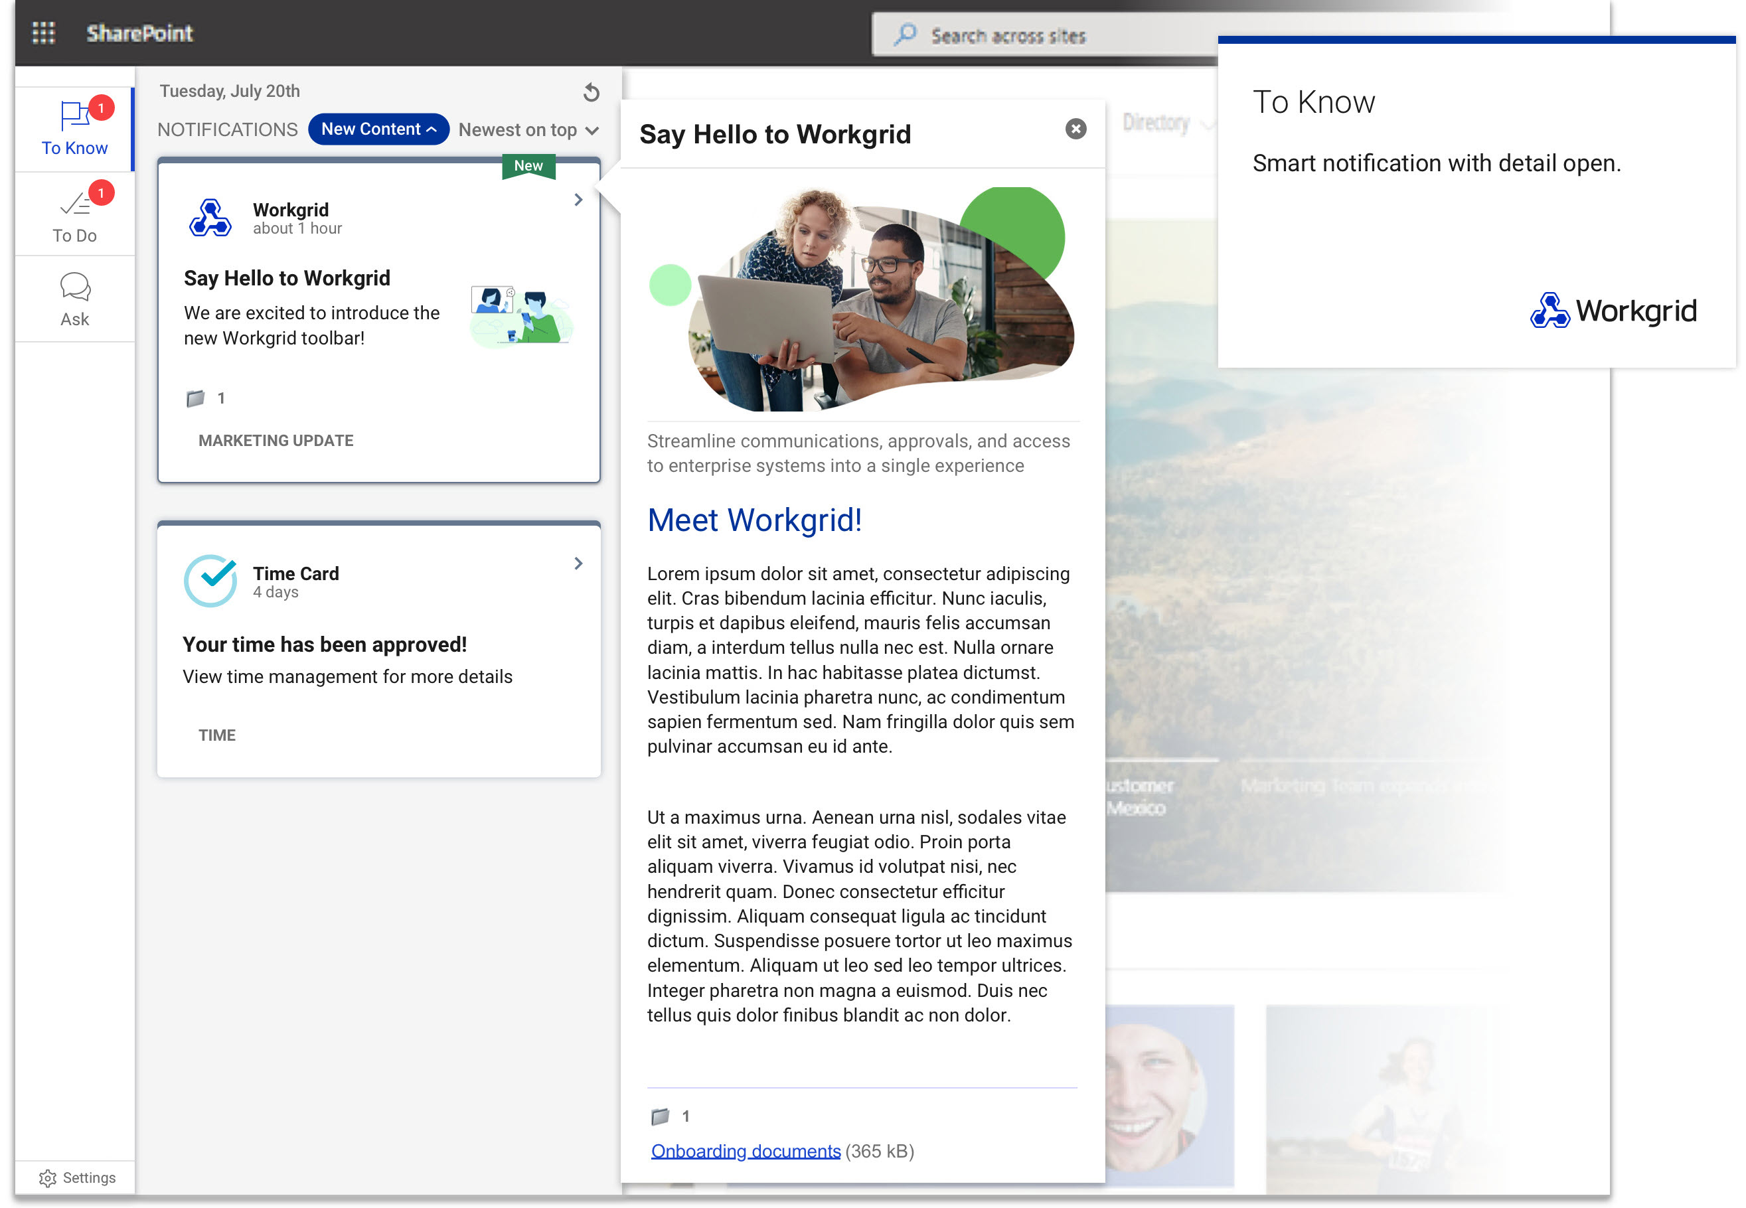This screenshot has width=1746, height=1208.
Task: Click the Time Card approval checkmark icon
Action: [212, 581]
